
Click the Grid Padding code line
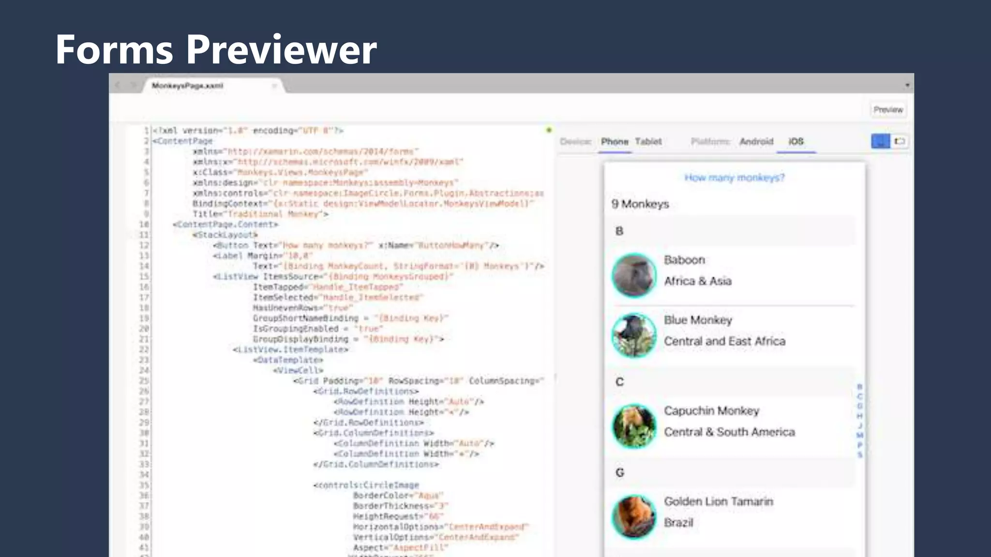[x=419, y=381]
